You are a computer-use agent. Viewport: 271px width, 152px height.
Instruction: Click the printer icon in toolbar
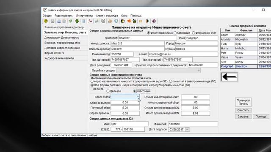pos(59,21)
